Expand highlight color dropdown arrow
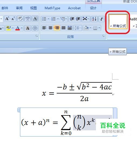The width and height of the screenshot is (137, 142). click(x=13, y=28)
